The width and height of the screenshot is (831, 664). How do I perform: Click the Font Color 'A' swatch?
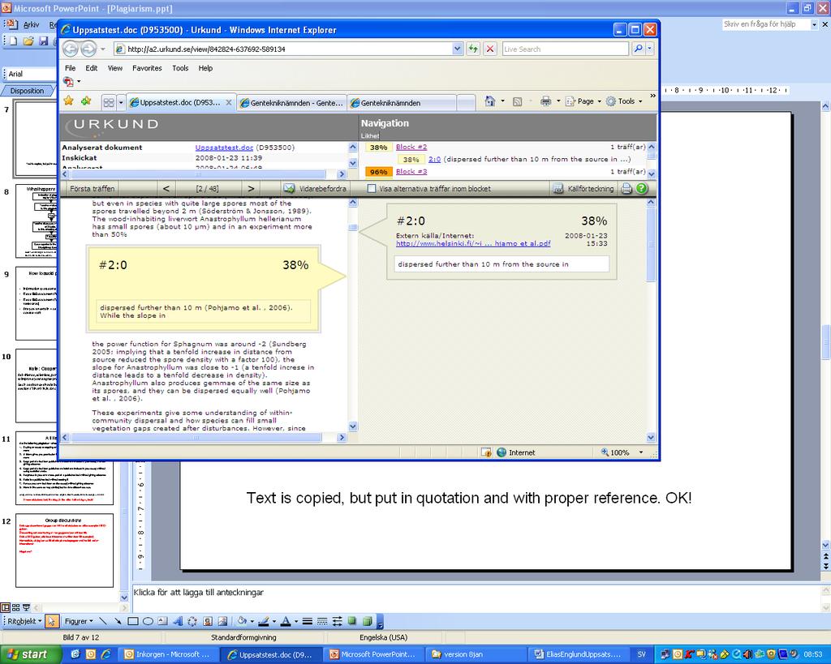pos(286,621)
